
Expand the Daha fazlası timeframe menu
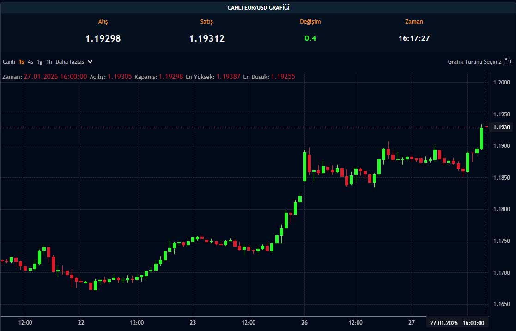point(71,61)
